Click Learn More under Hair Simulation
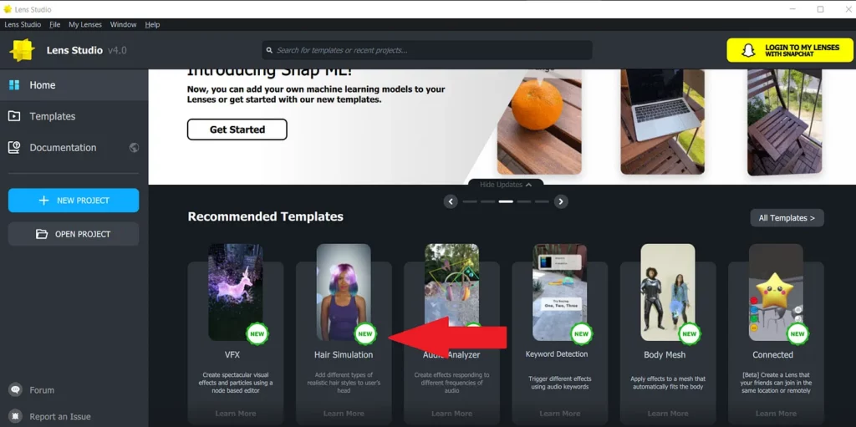Viewport: 856px width, 427px height. tap(344, 414)
